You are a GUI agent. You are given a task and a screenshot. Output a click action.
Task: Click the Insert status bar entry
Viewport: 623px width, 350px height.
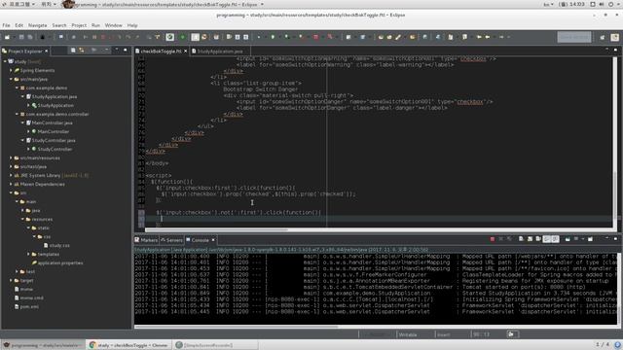(444, 334)
